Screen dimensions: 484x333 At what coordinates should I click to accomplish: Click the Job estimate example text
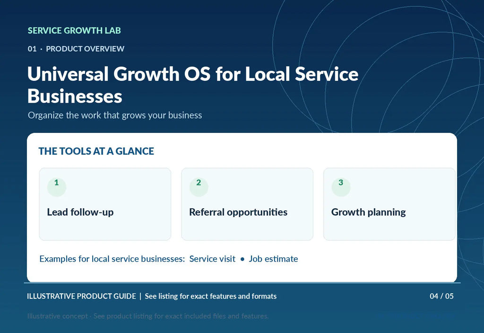click(274, 259)
